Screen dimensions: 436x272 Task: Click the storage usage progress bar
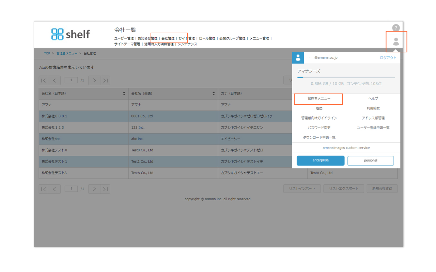[346, 78]
